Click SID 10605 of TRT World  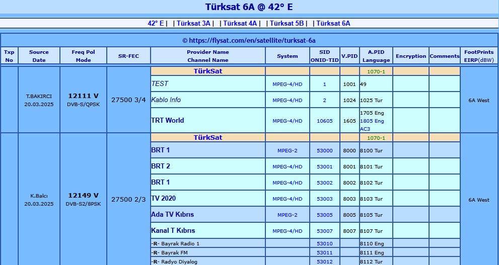click(325, 121)
